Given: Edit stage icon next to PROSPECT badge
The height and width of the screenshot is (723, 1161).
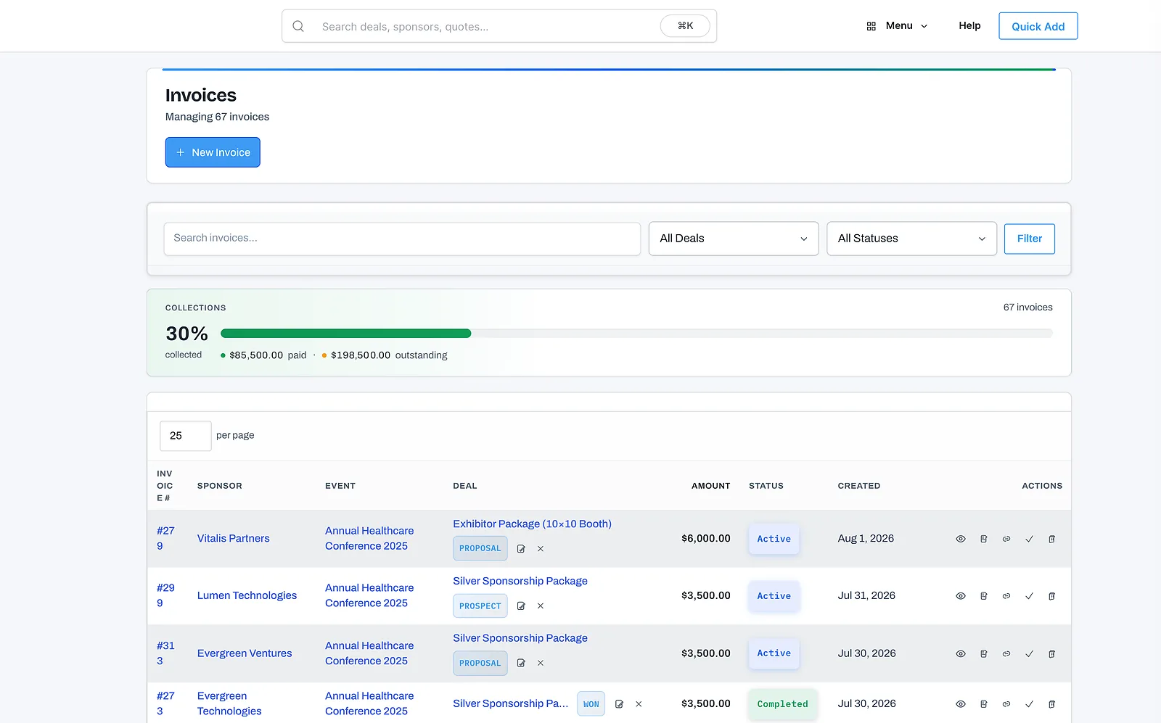Looking at the screenshot, I should point(521,606).
